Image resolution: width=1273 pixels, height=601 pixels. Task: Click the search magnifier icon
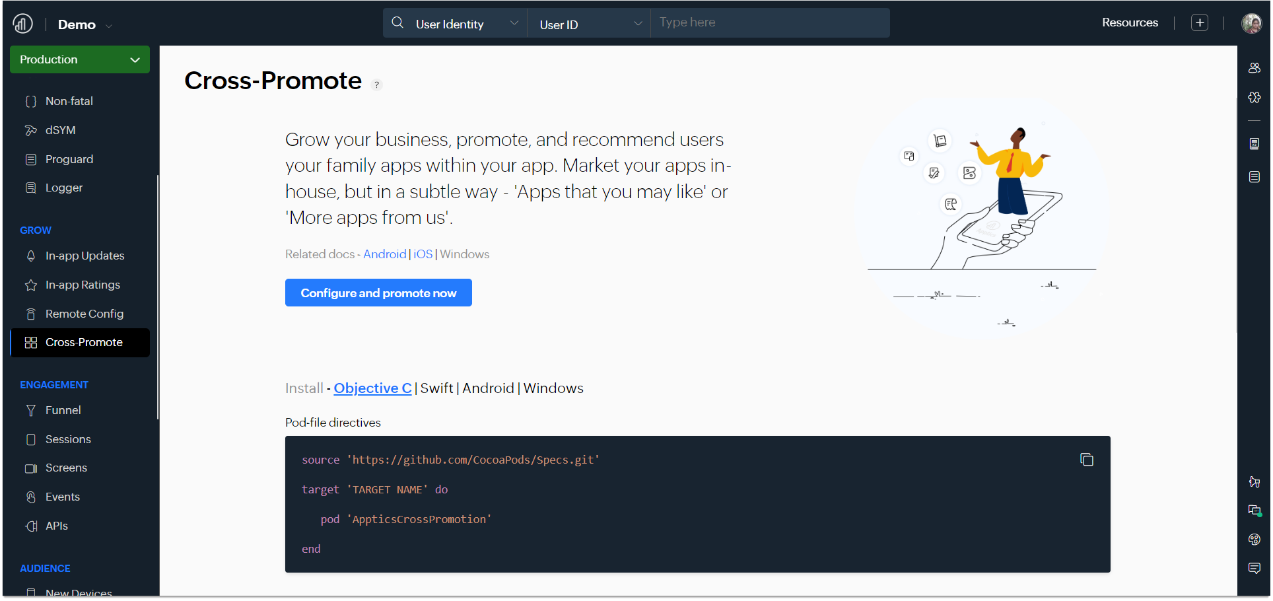[x=397, y=23]
